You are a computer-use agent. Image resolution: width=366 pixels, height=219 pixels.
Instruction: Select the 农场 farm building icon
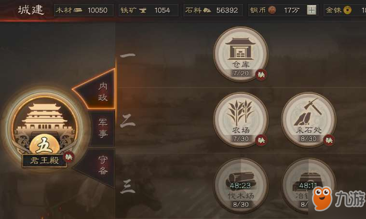click(x=241, y=120)
